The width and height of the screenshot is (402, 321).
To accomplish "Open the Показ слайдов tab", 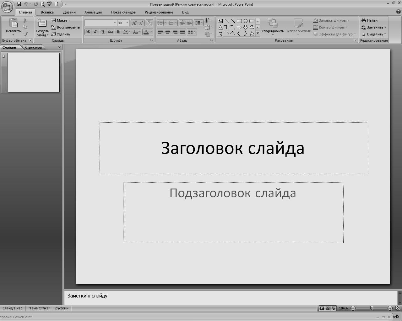I will (123, 12).
